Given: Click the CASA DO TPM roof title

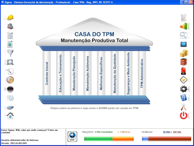Looking at the screenshot, I should tap(94, 34).
